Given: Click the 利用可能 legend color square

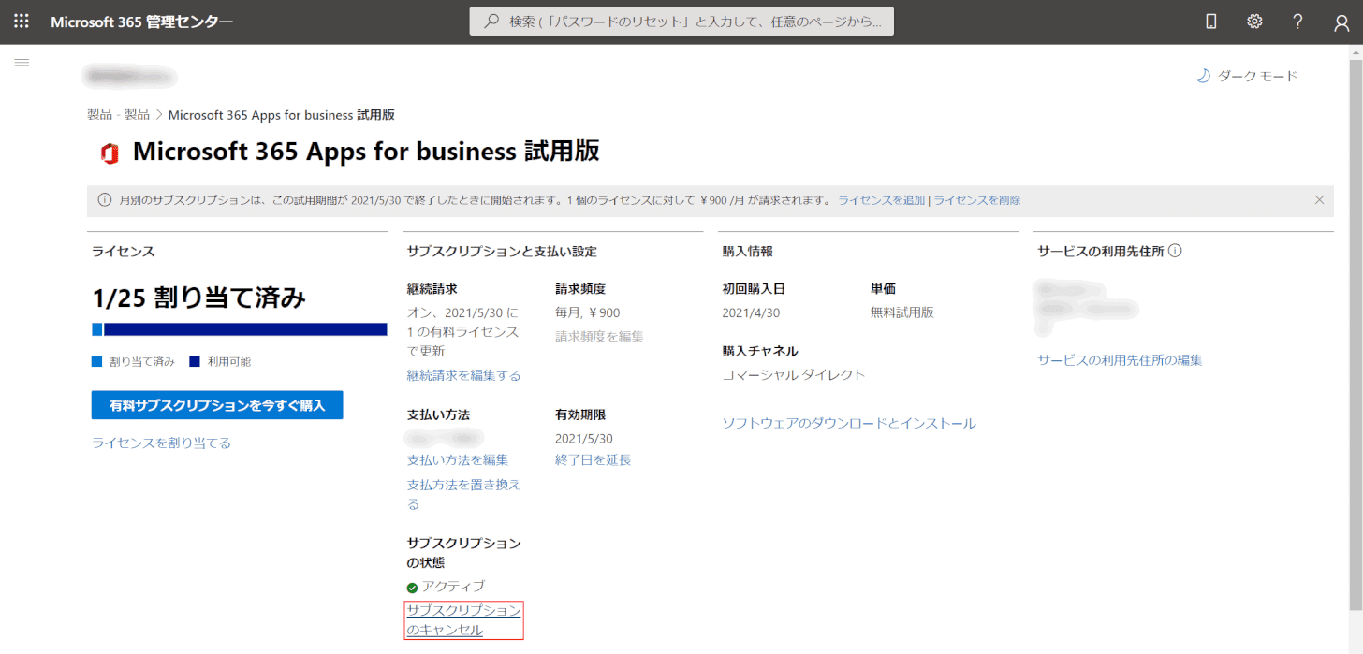Looking at the screenshot, I should 195,362.
